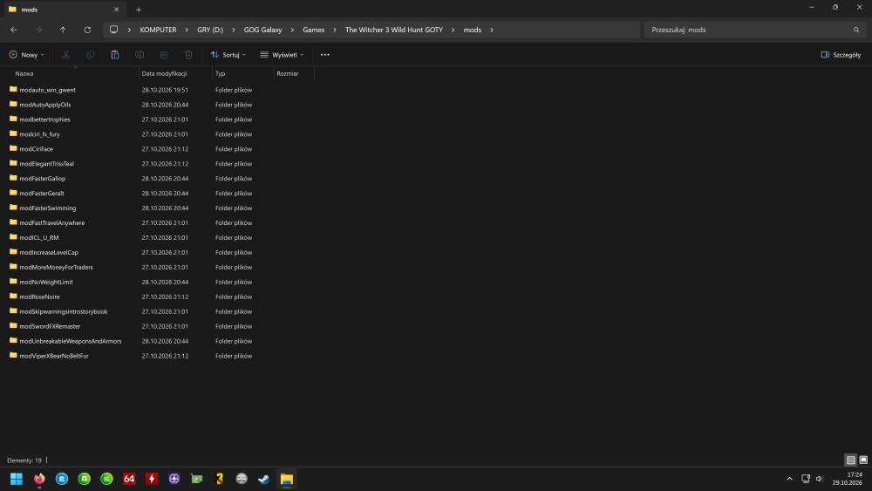The height and width of the screenshot is (491, 872).
Task: Select the modIncreaseLevelCap folder
Action: click(49, 252)
